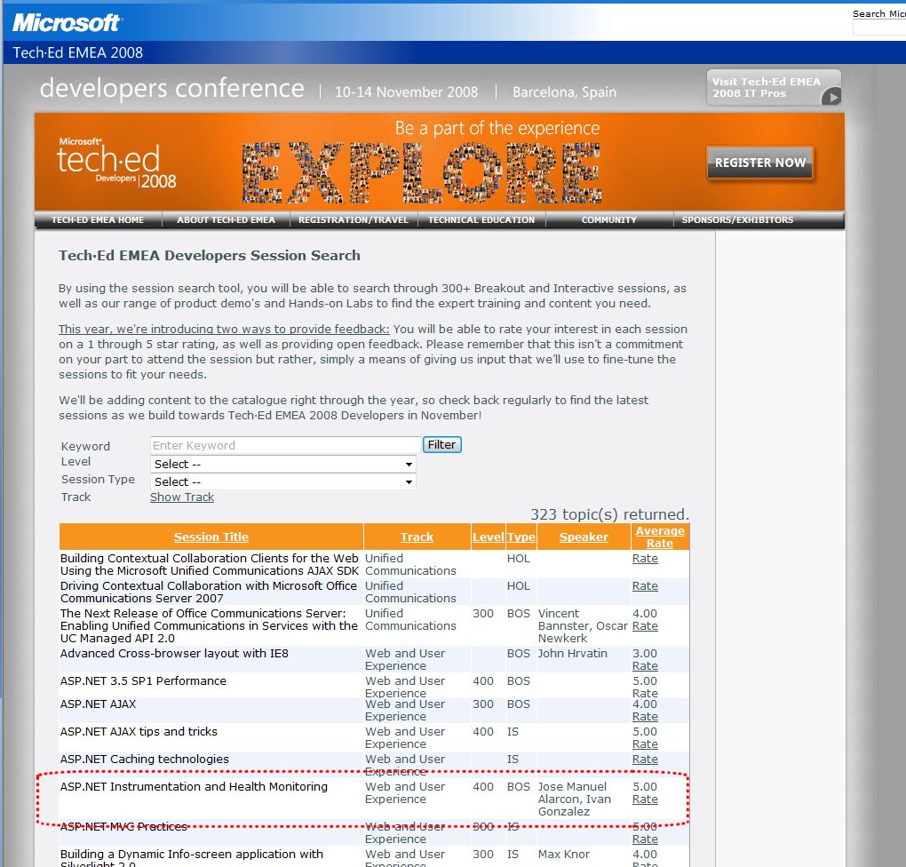Viewport: 906px width, 867px height.
Task: Click the title "ASP.NET 3.5 SP1 Performance"
Action: click(143, 680)
